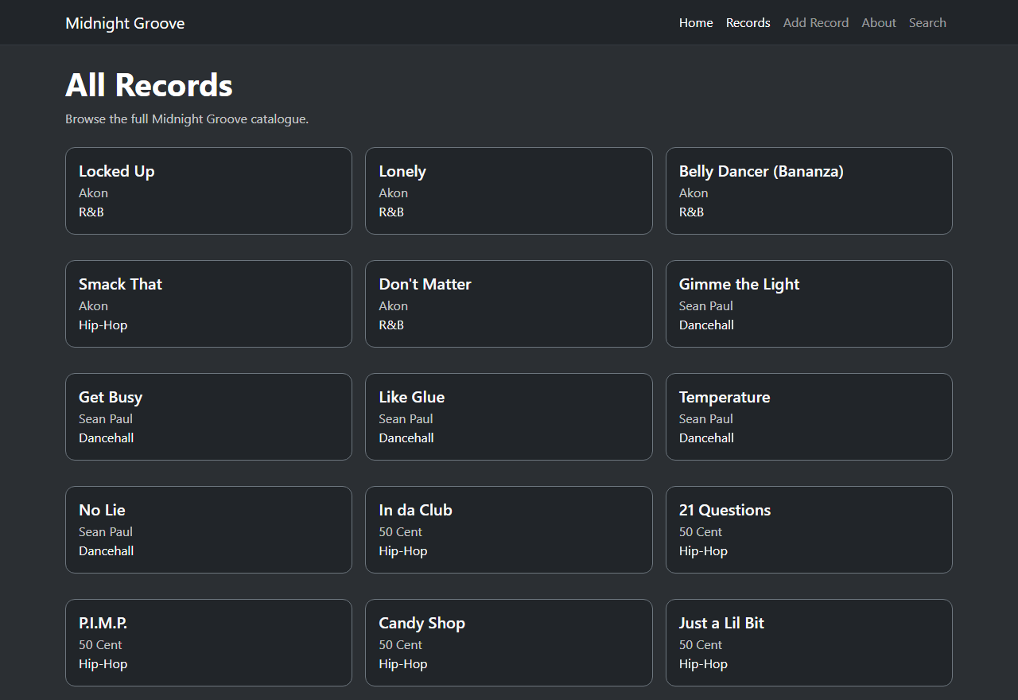Open the Add Record page
1018x700 pixels.
[x=816, y=23]
